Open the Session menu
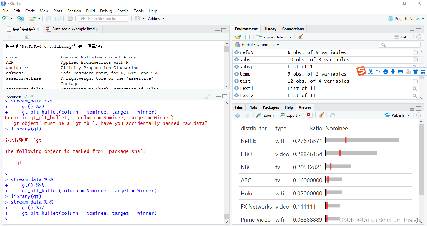The image size is (427, 226). tap(74, 11)
